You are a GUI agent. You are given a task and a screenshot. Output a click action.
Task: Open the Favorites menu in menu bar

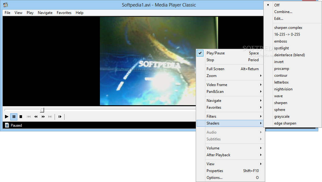point(64,13)
